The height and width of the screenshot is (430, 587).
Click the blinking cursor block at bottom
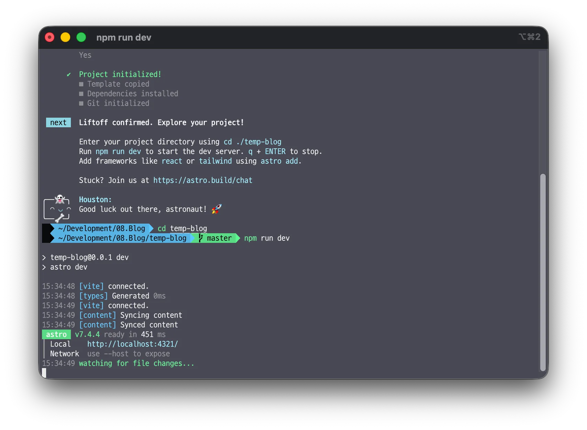tap(44, 373)
